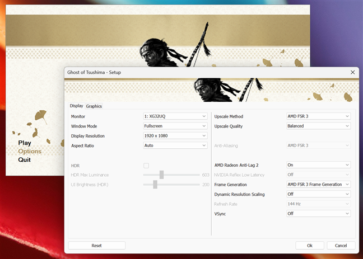363x259 pixels.
Task: Select the Display tab
Action: pyautogui.click(x=76, y=106)
